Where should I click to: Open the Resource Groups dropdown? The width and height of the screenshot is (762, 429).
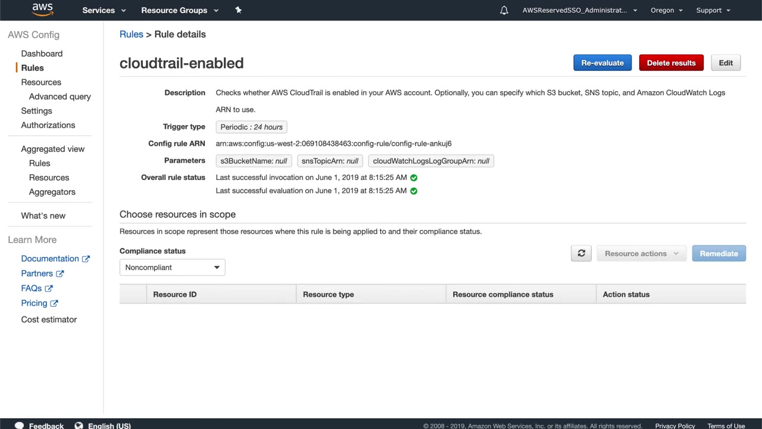click(180, 10)
